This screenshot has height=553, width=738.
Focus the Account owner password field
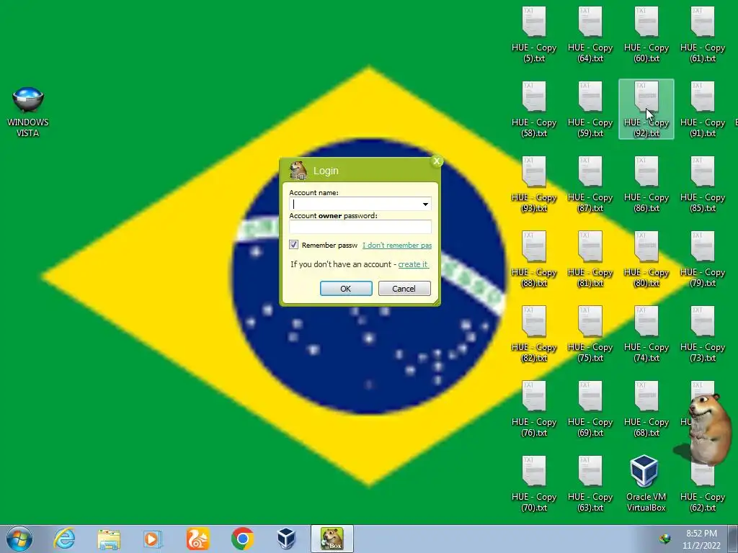click(x=360, y=227)
